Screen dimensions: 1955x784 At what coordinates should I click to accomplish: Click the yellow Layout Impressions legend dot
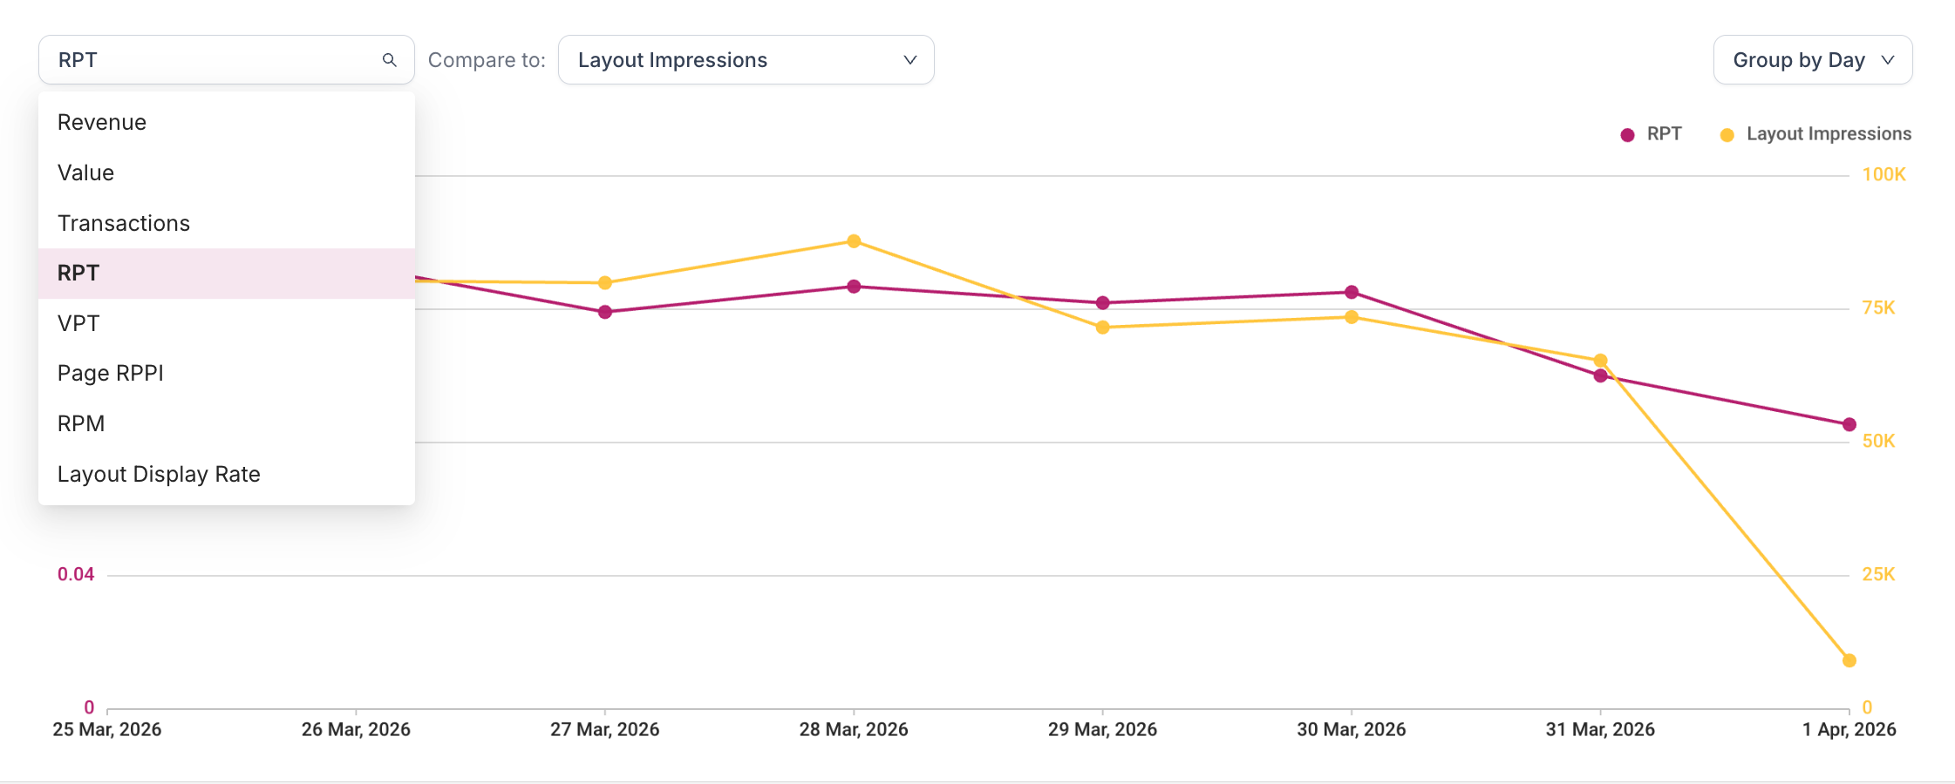[1726, 133]
